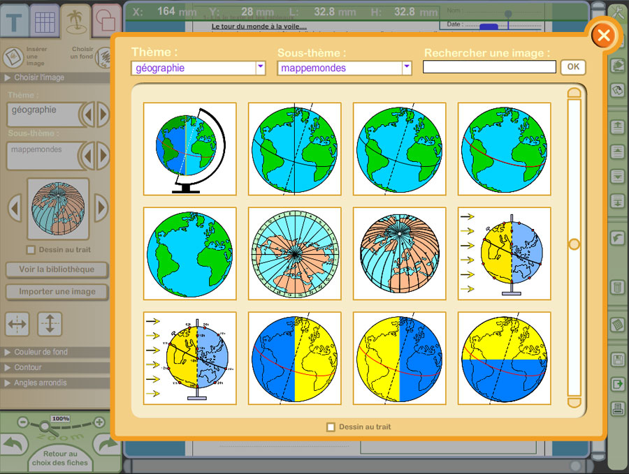629x474 pixels.
Task: Switch to the table grid tab
Action: coord(45,22)
